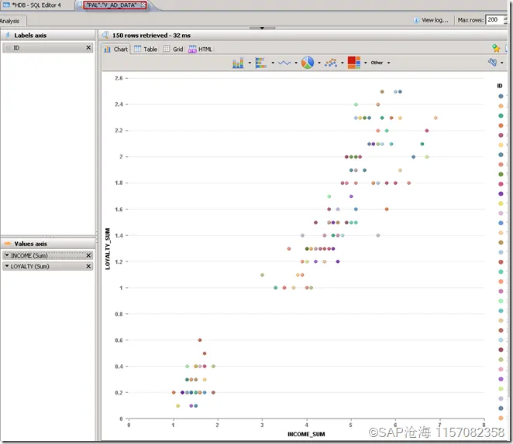Click the '150 rows retrieved - 32 ms' text

point(151,36)
